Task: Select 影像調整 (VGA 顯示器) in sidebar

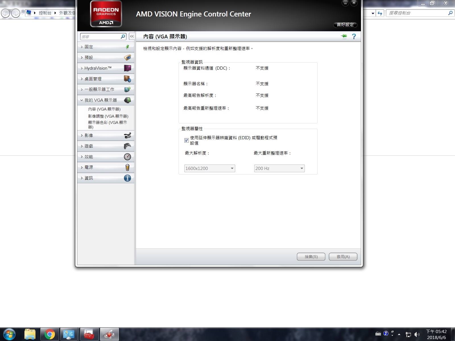Action: pyautogui.click(x=108, y=116)
